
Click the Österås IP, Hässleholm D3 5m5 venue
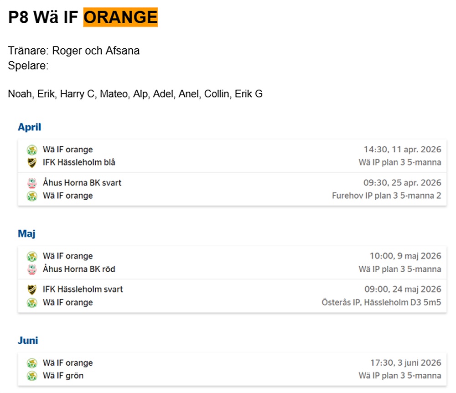(381, 302)
